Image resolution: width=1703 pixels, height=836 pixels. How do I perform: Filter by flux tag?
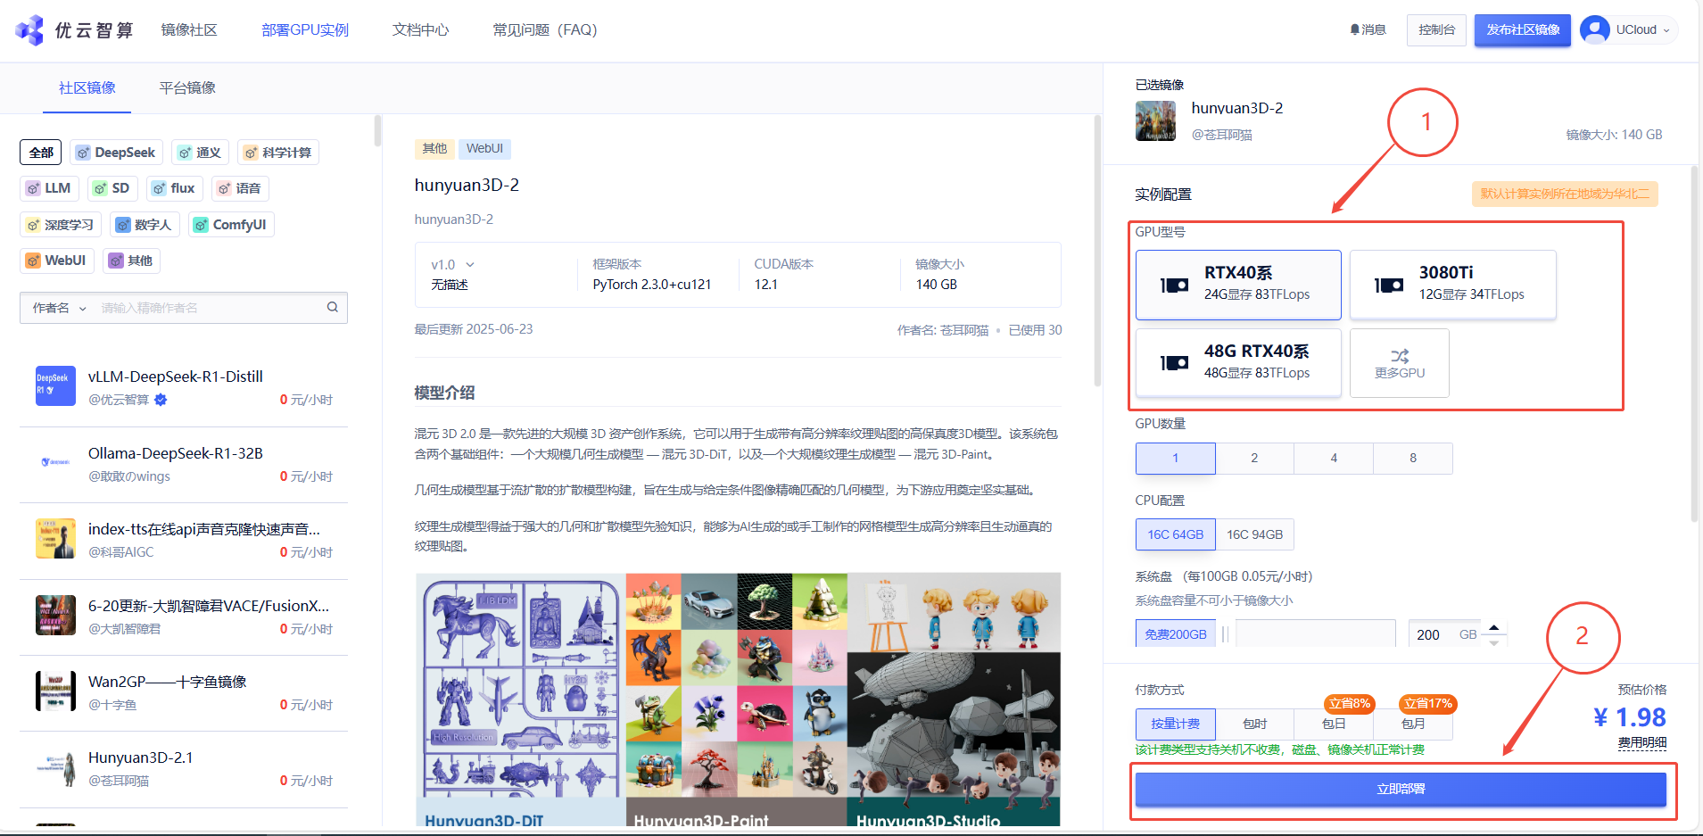click(x=174, y=188)
